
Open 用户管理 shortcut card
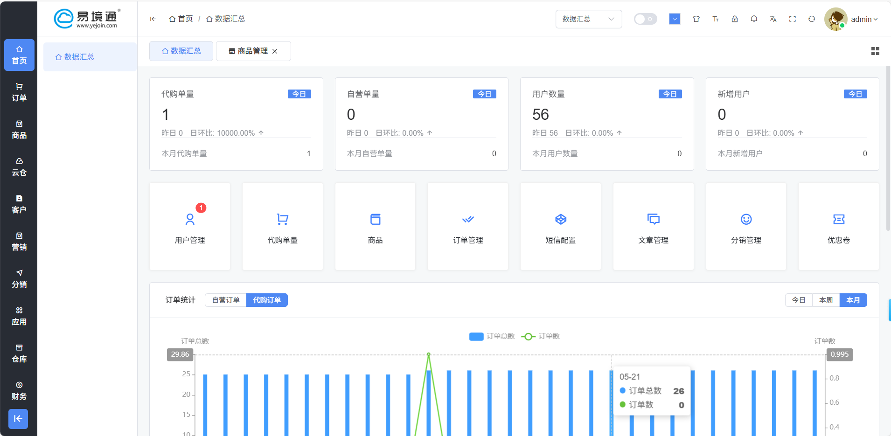pyautogui.click(x=190, y=226)
